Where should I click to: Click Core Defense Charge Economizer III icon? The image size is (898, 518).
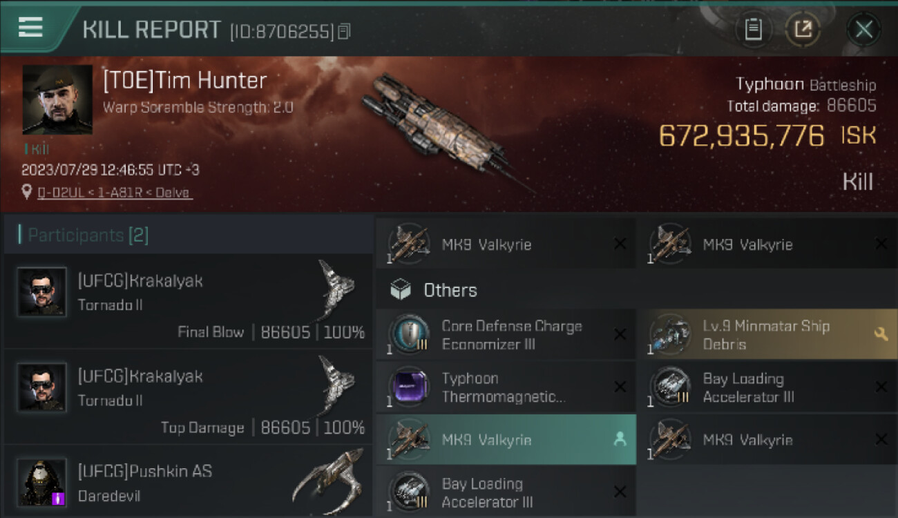[409, 335]
